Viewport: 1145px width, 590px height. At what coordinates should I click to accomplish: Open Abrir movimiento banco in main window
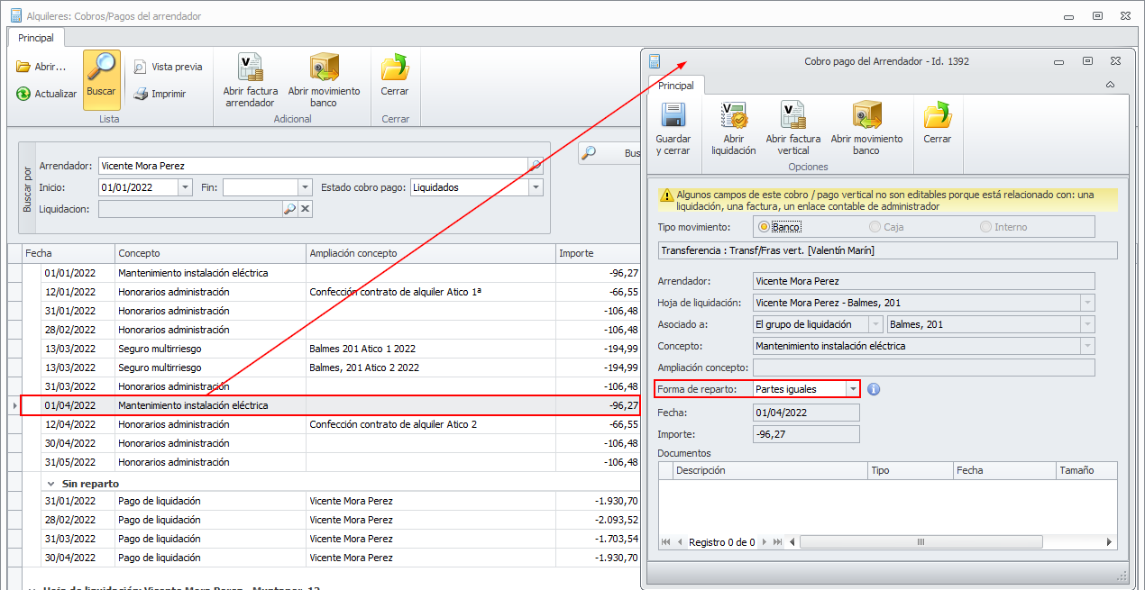[324, 80]
